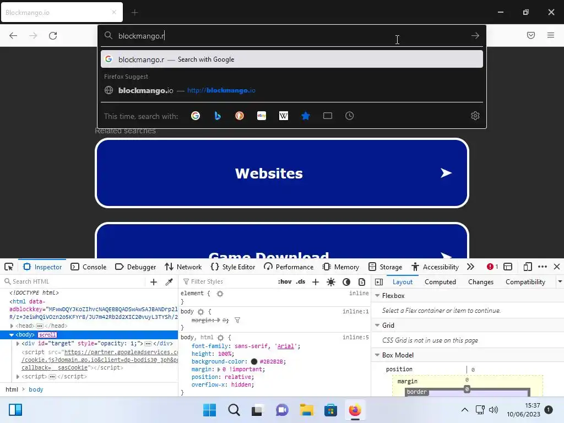
Task: Toggle Responsive Design Mode icon
Action: (x=528, y=267)
